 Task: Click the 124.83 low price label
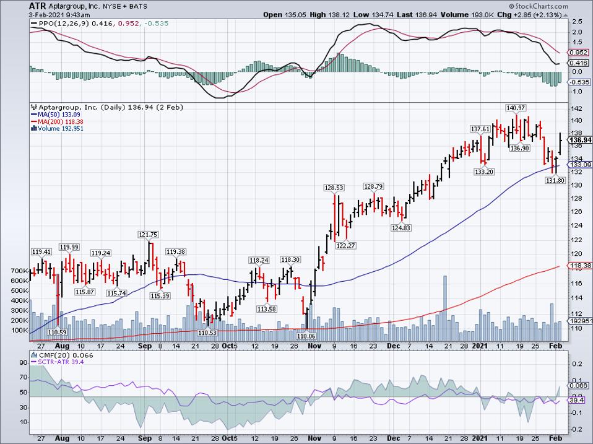click(401, 228)
